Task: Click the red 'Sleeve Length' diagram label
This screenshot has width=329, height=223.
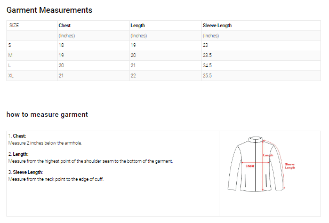Action: [x=290, y=166]
